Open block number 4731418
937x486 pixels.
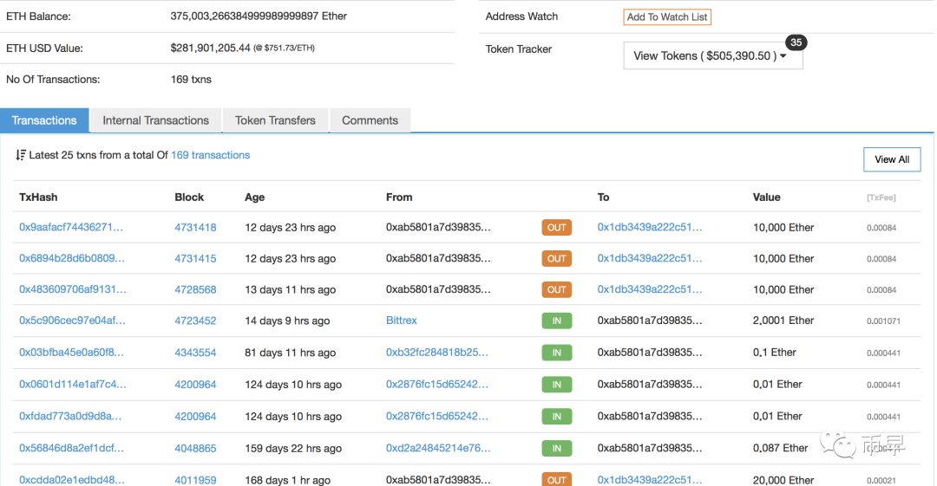[x=195, y=228]
